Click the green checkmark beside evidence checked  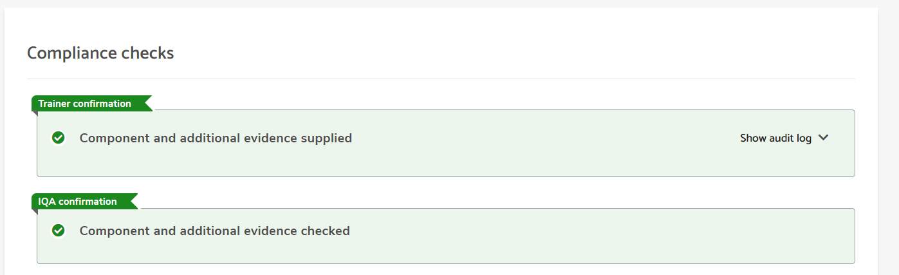click(59, 231)
